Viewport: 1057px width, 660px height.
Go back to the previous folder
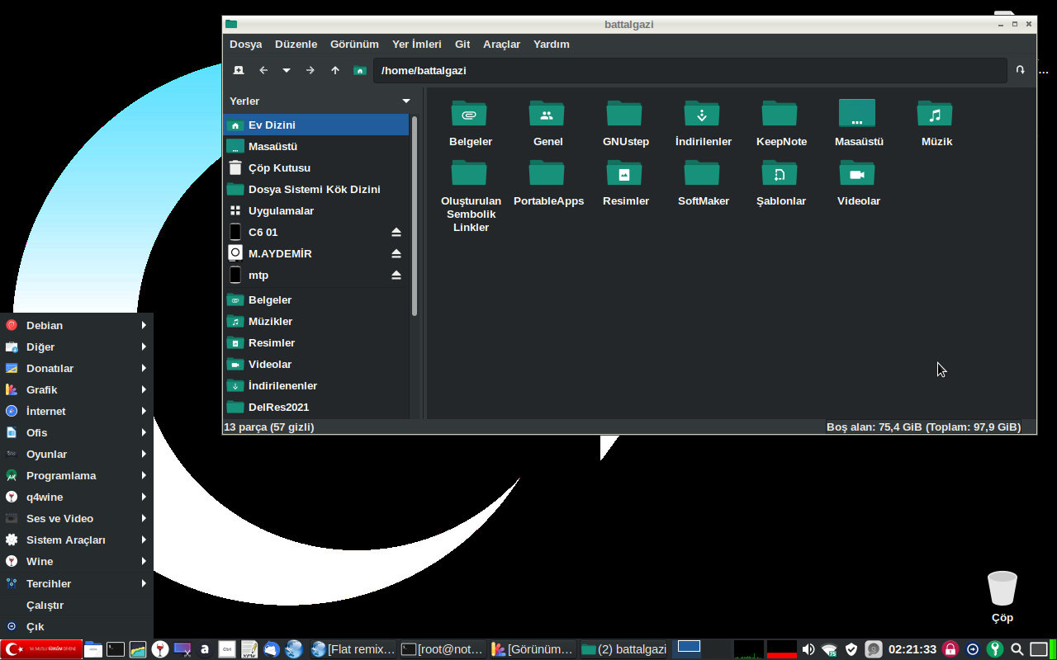[263, 70]
